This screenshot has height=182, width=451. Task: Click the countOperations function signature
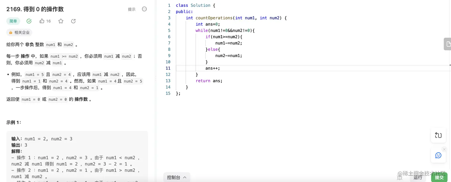click(x=236, y=18)
